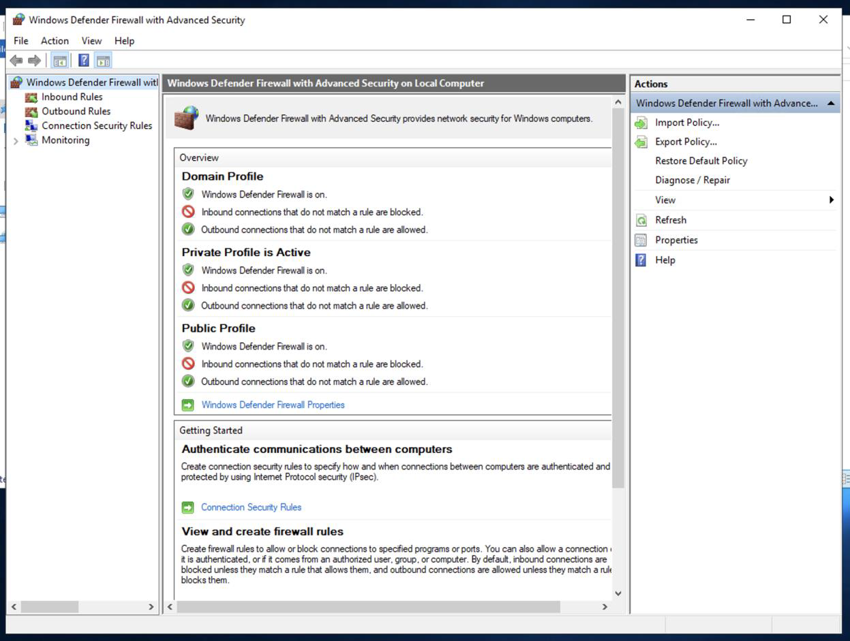Screen dimensions: 850x641
Task: Click the Forward arrow in the toolbar
Action: [x=34, y=61]
